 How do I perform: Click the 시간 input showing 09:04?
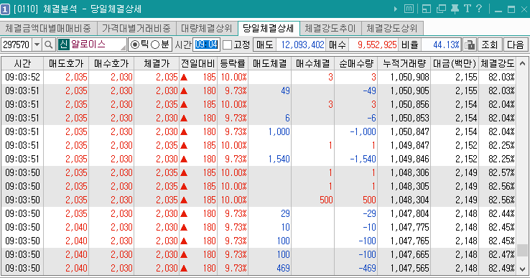coord(206,45)
